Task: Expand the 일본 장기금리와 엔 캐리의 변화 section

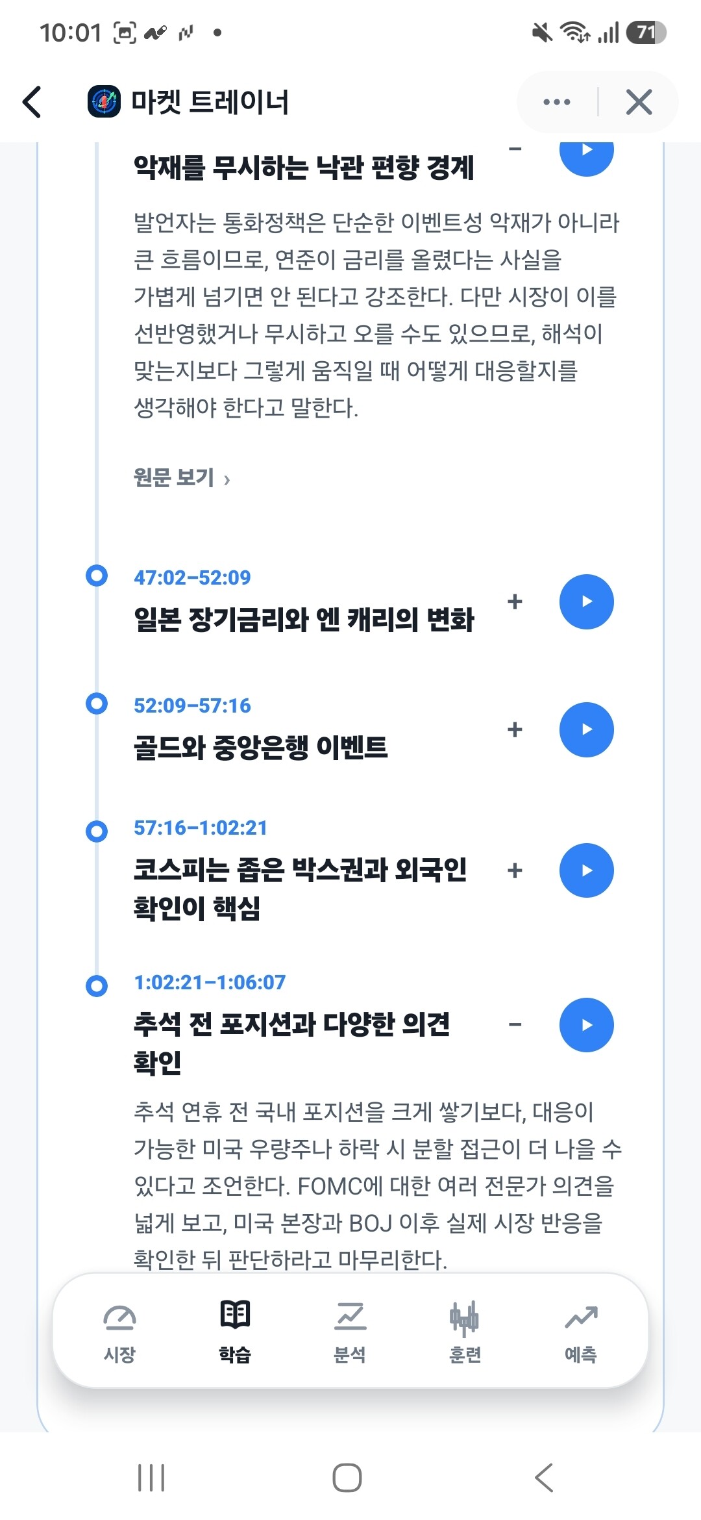Action: pos(515,602)
